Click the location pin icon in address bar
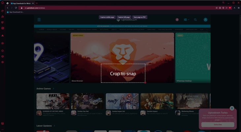The height and width of the screenshot is (132, 241). [x=223, y=8]
